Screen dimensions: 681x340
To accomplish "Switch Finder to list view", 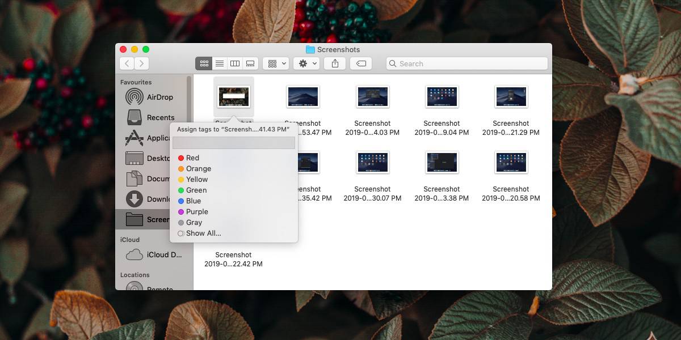I will pos(220,63).
